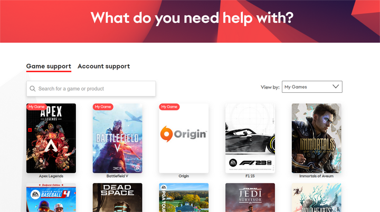Click the My Game badge on Battlefield

[x=103, y=107]
